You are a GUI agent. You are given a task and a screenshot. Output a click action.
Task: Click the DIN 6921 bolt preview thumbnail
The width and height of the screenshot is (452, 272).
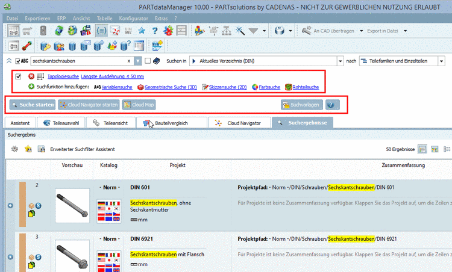pos(72,256)
